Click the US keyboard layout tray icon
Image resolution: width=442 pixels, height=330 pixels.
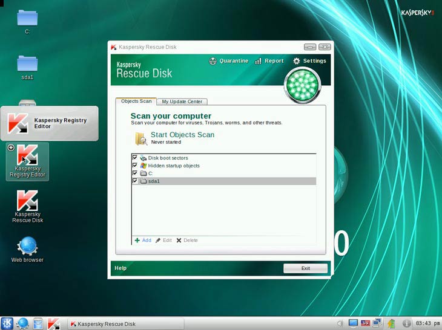(x=365, y=323)
